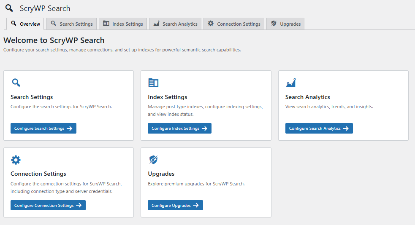
Task: Click the Configure Connection Settings button
Action: [x=48, y=206]
